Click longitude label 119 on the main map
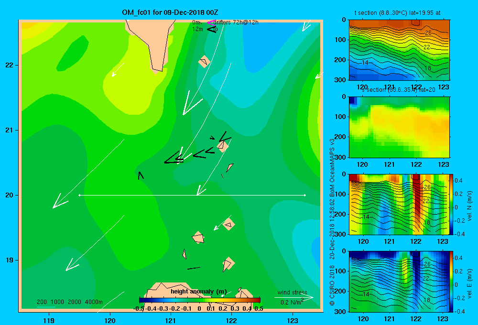 tap(49, 320)
